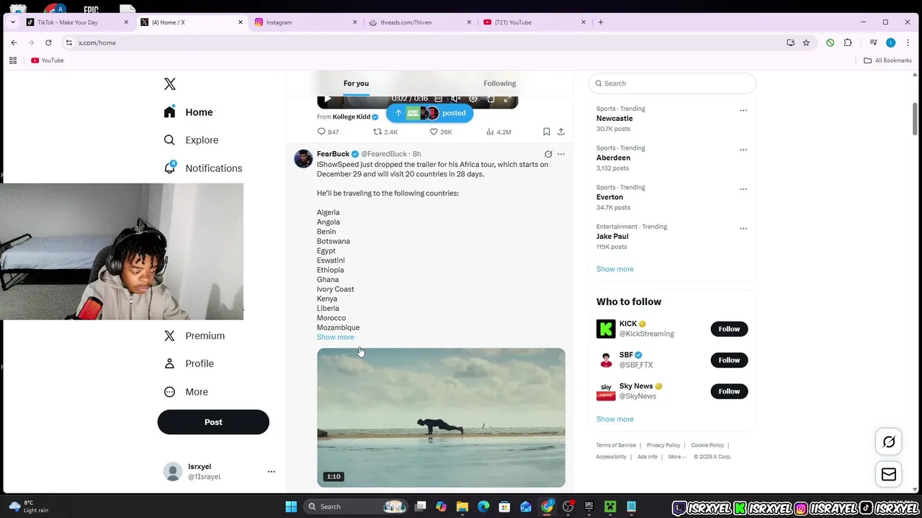Open OBS Studio from the taskbar
The height and width of the screenshot is (518, 922).
coord(568,506)
